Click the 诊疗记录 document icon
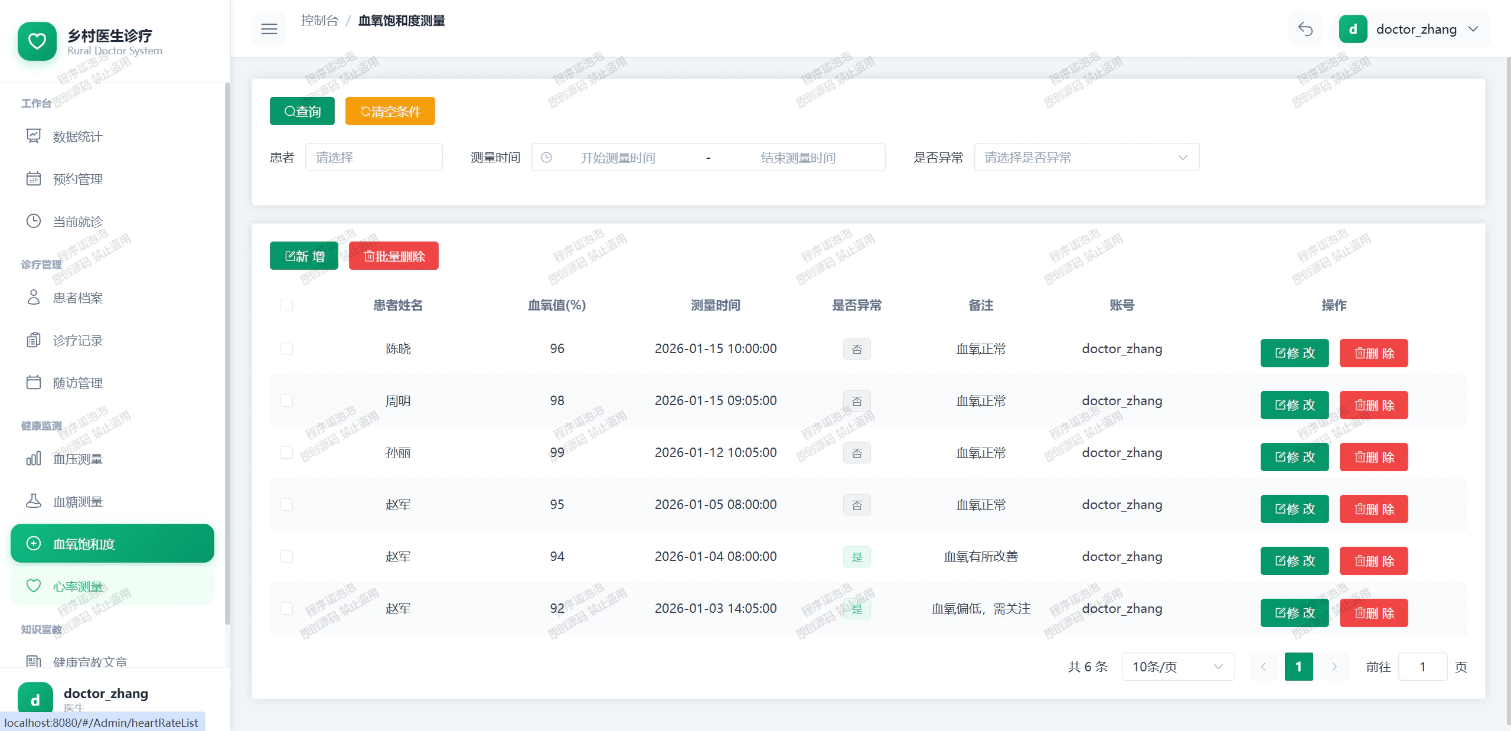The height and width of the screenshot is (731, 1511). tap(34, 340)
